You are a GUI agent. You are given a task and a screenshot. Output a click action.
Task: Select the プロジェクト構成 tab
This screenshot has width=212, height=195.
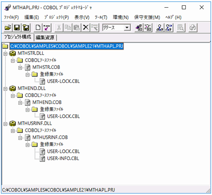17,37
